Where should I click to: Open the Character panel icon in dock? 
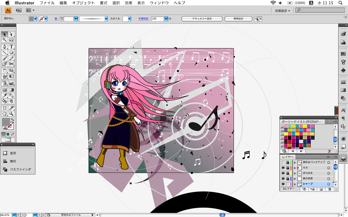point(343,110)
